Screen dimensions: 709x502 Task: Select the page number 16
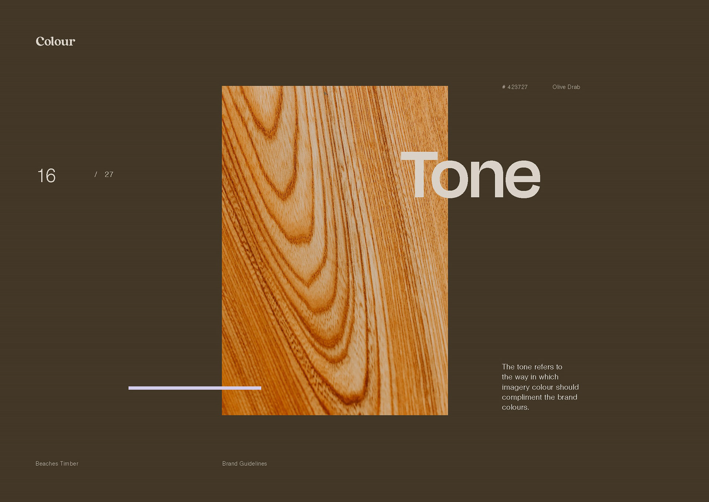click(47, 176)
